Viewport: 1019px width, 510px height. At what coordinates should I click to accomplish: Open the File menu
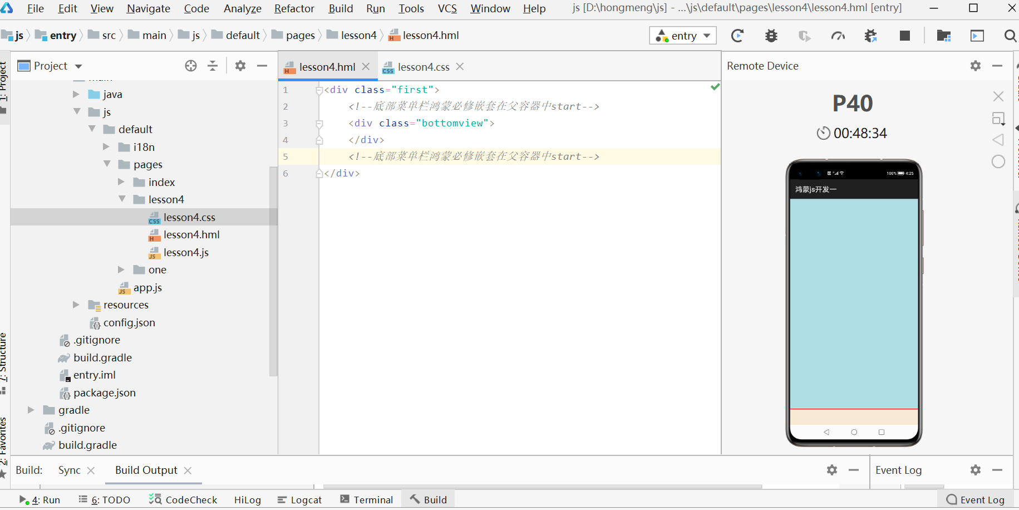(35, 8)
